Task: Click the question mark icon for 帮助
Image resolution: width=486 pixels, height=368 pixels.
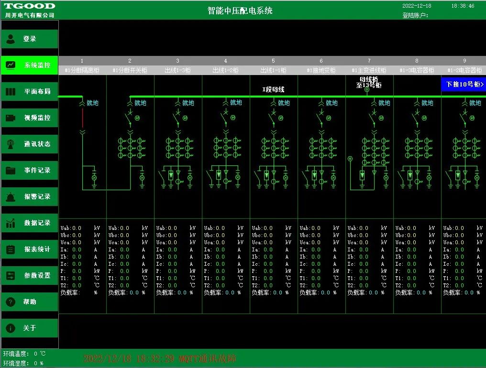Action: click(11, 302)
